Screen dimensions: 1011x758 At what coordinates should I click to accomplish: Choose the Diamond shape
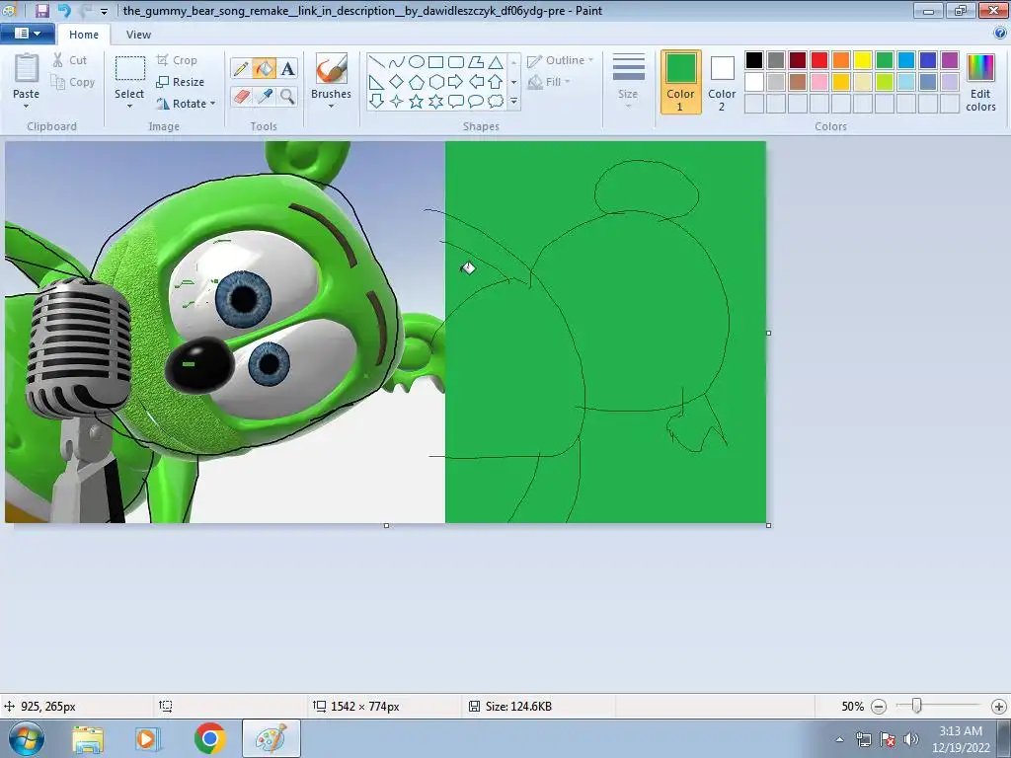pos(397,82)
